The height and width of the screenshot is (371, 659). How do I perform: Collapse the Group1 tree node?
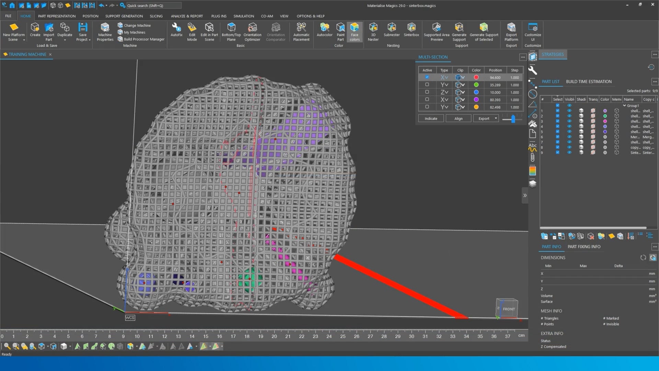click(625, 106)
